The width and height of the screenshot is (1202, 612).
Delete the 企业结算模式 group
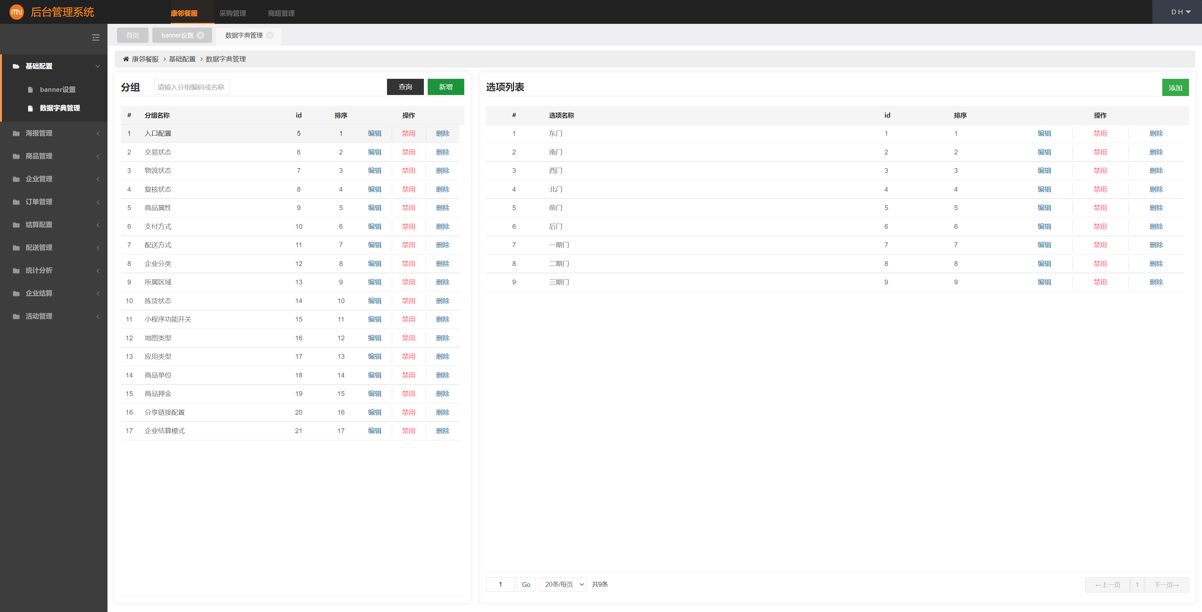442,431
